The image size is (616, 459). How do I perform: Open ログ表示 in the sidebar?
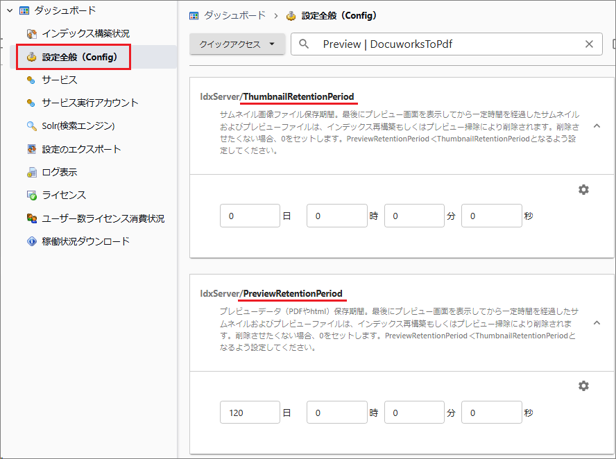click(59, 172)
